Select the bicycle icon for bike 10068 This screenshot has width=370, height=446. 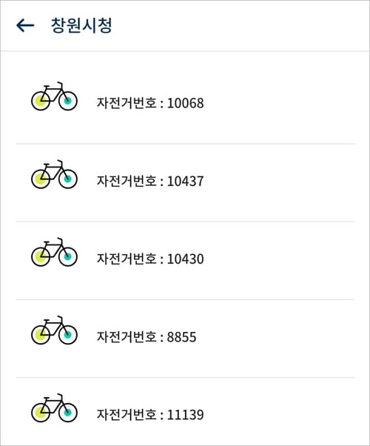(54, 96)
